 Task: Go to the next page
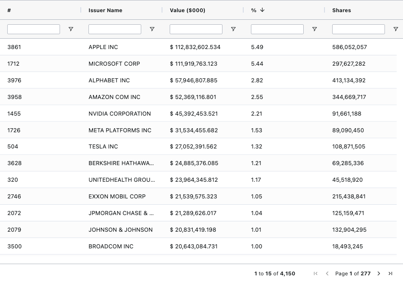pos(379,274)
